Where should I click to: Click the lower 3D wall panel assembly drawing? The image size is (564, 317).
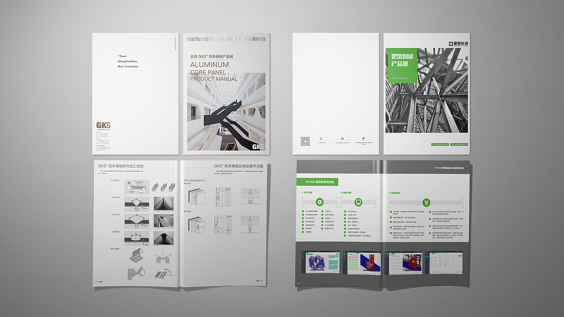(196, 225)
